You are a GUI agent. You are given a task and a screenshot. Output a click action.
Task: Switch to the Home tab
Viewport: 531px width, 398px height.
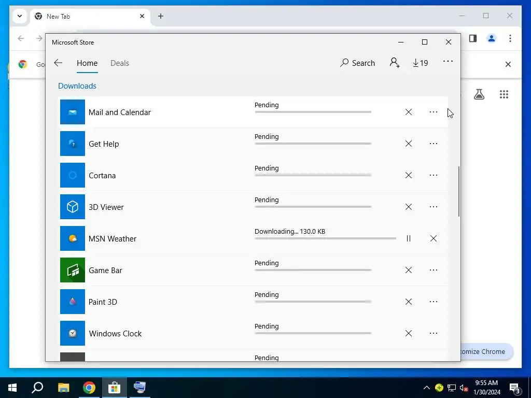87,63
